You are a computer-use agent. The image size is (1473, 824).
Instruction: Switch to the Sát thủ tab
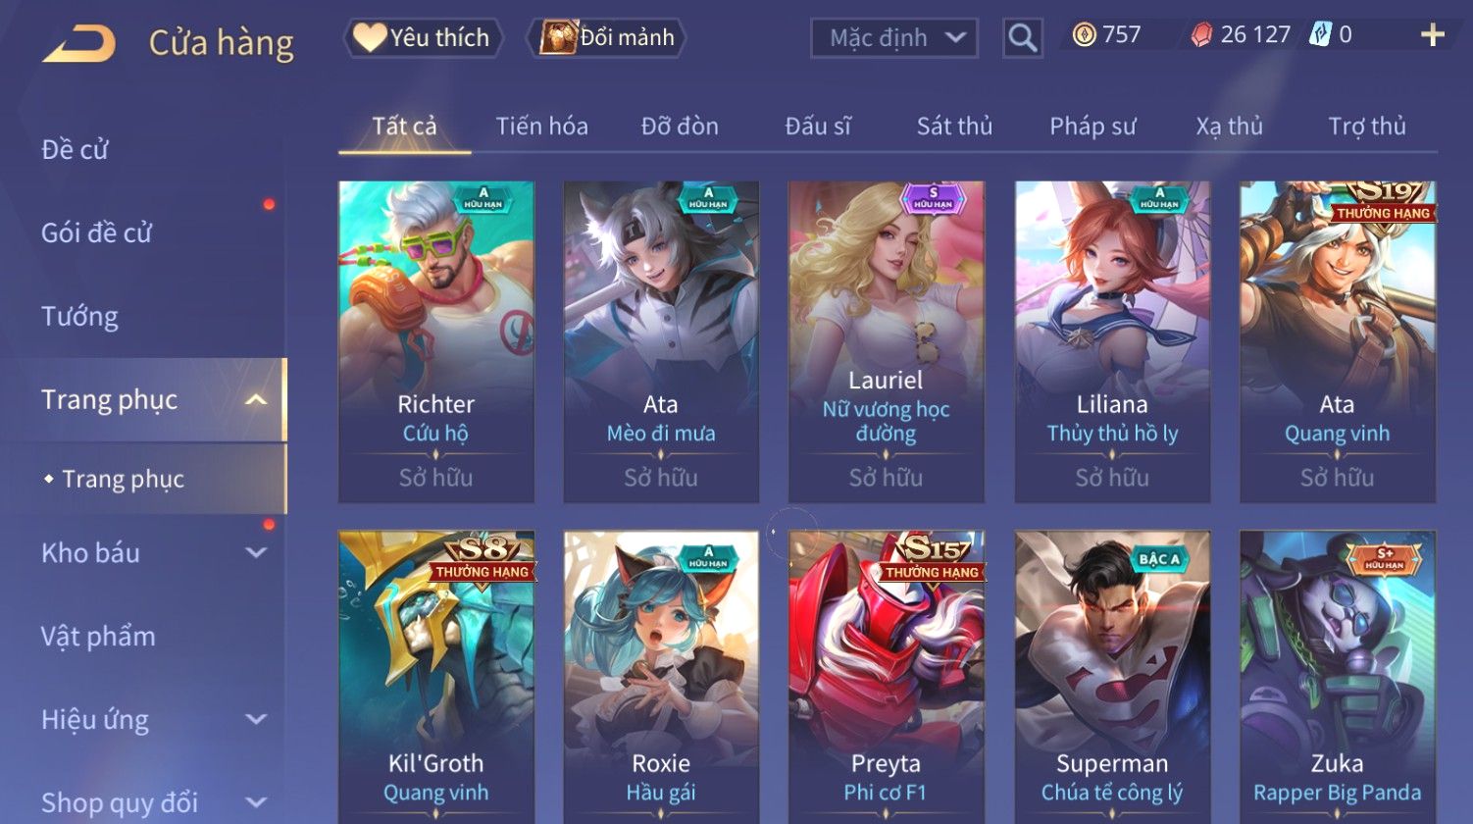pyautogui.click(x=954, y=127)
